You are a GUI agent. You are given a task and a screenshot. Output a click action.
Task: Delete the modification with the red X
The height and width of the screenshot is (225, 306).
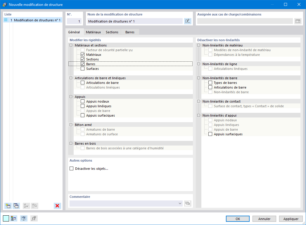pyautogui.click(x=57, y=206)
